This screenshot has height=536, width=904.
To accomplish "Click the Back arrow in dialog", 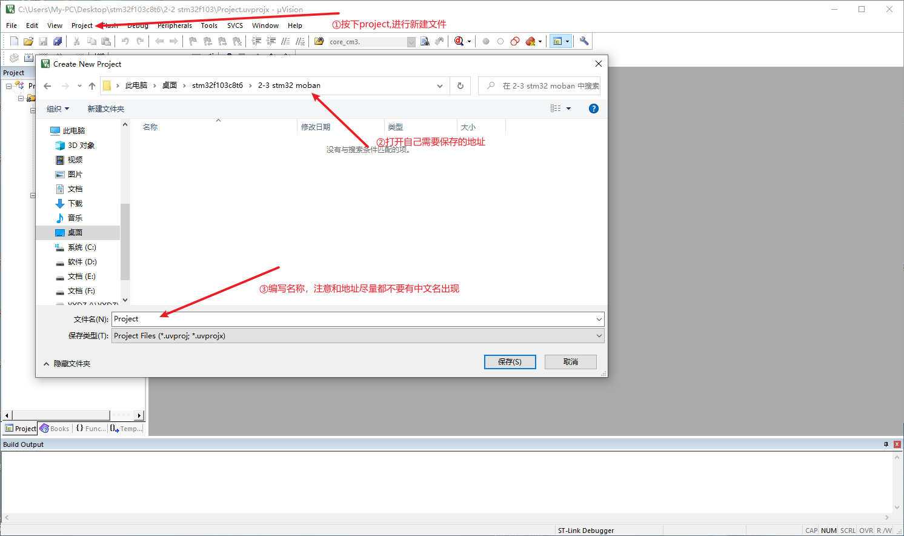I will pyautogui.click(x=47, y=85).
